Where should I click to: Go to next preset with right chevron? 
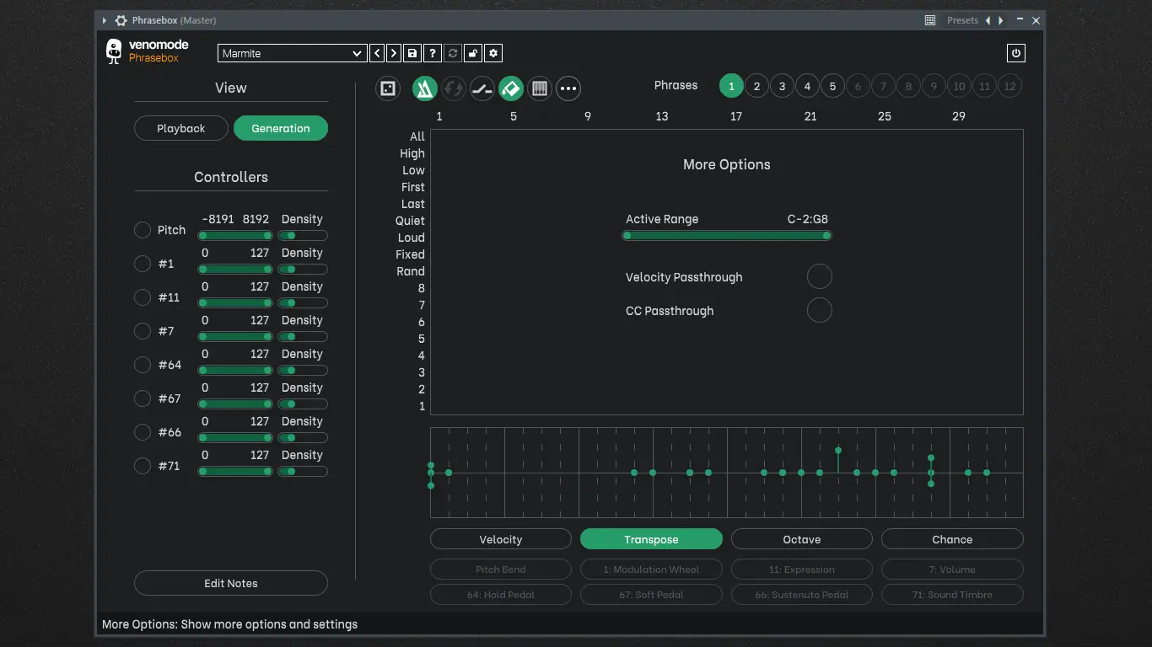(394, 53)
